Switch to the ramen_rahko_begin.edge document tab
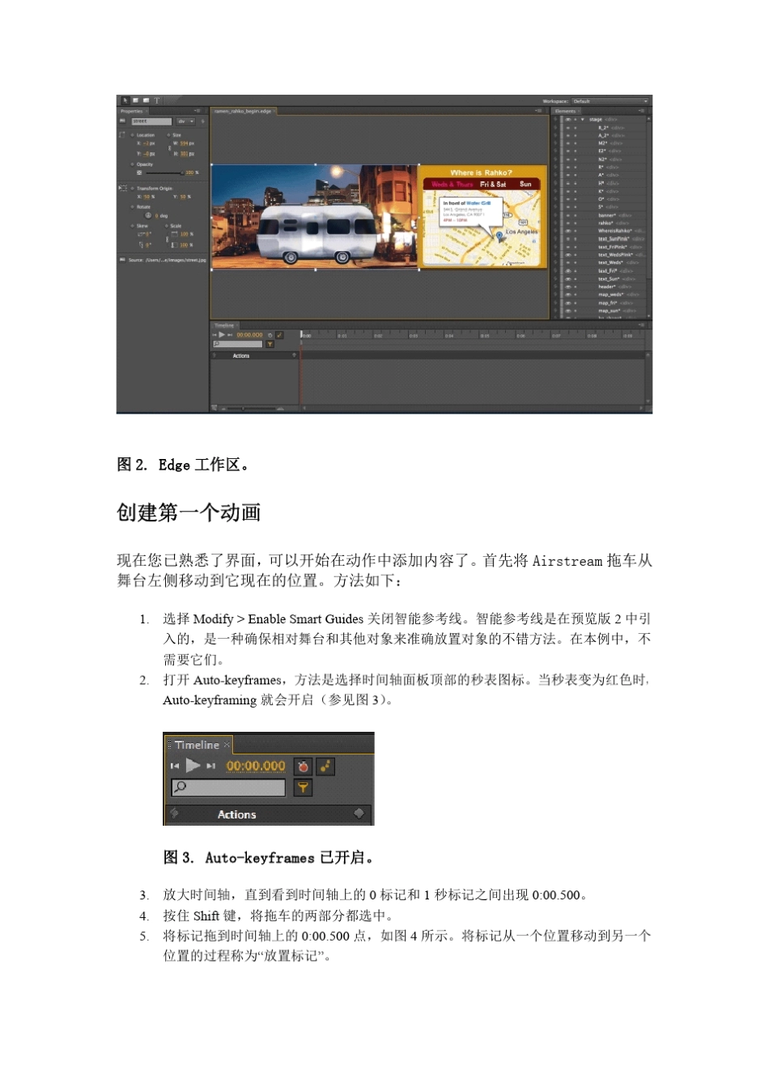The width and height of the screenshot is (769, 1088). [243, 111]
